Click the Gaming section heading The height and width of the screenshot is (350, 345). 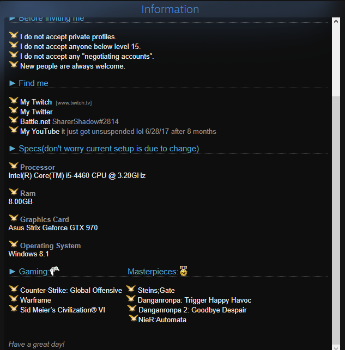[x=34, y=272]
